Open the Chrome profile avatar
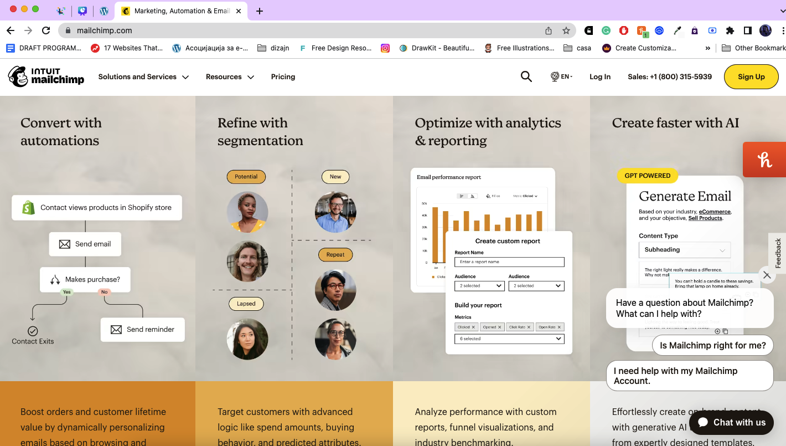The image size is (786, 446). tap(766, 30)
